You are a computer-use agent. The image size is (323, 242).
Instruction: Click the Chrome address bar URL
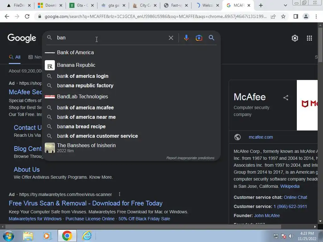156,16
